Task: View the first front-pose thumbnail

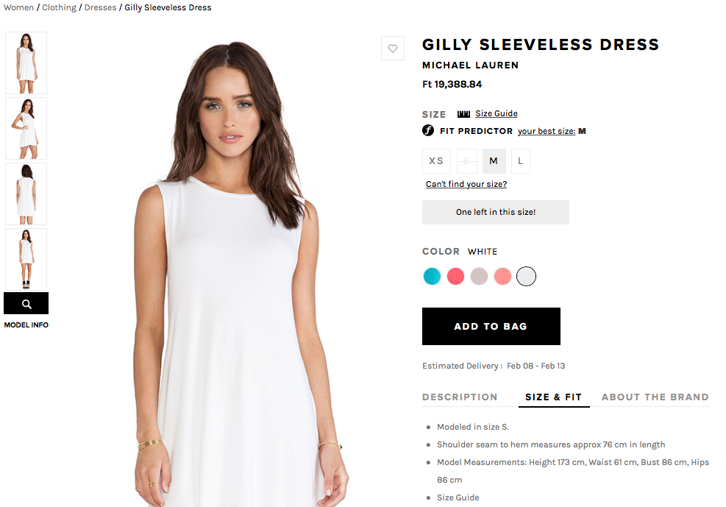Action: point(26,63)
